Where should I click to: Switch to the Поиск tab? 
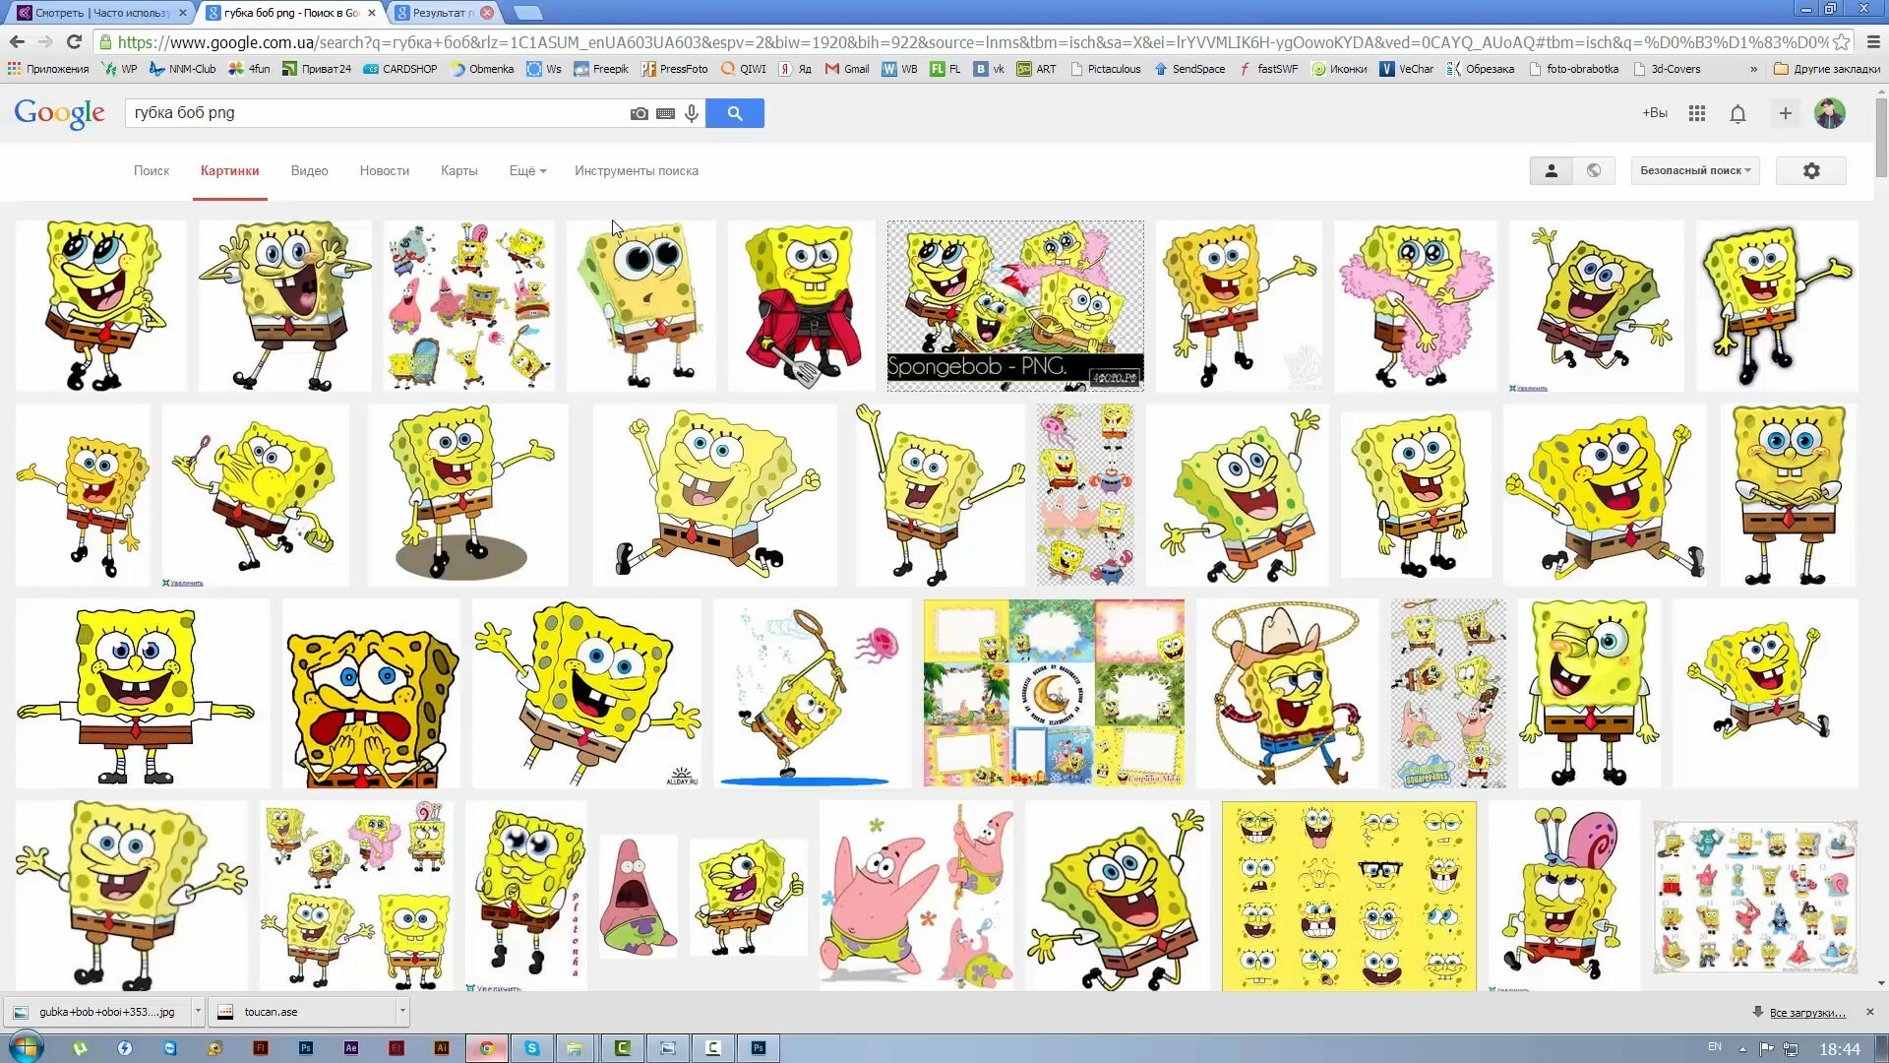152,170
